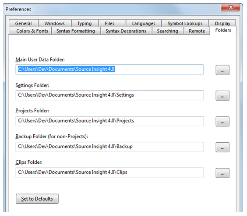247x216 pixels.
Task: Click the Folders tab
Action: 223,30
